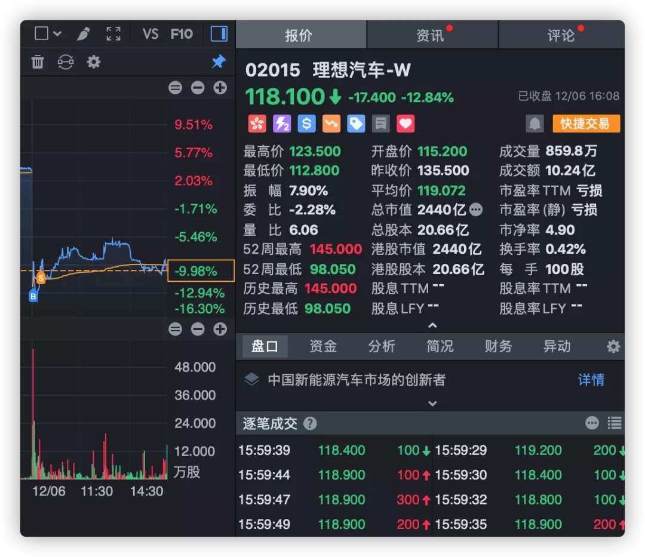Click the 快捷交易 button

586,124
